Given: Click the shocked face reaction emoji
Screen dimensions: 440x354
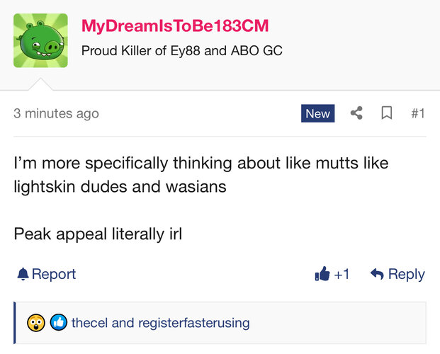Looking at the screenshot, I should point(36,323).
